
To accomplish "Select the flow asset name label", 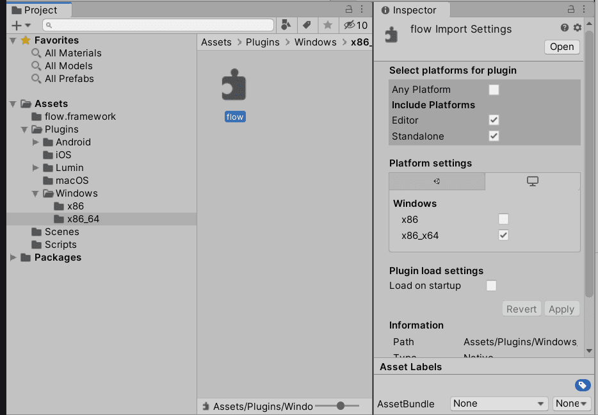I will (x=235, y=117).
